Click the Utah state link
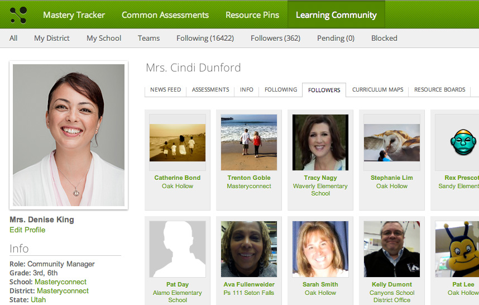Screen dimensions: 479x305 38,300
